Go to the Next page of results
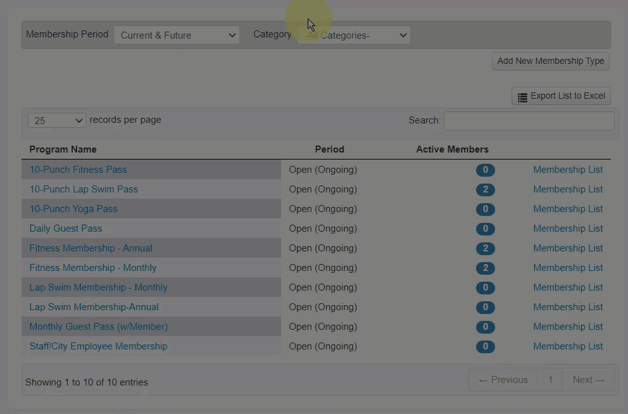 pos(588,380)
